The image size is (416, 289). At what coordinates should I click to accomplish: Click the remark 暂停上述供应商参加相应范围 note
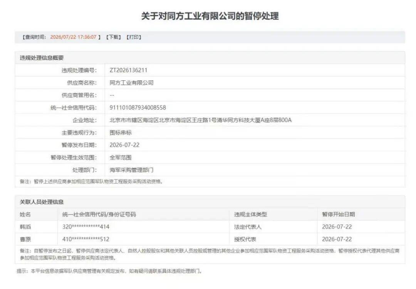tap(91, 181)
